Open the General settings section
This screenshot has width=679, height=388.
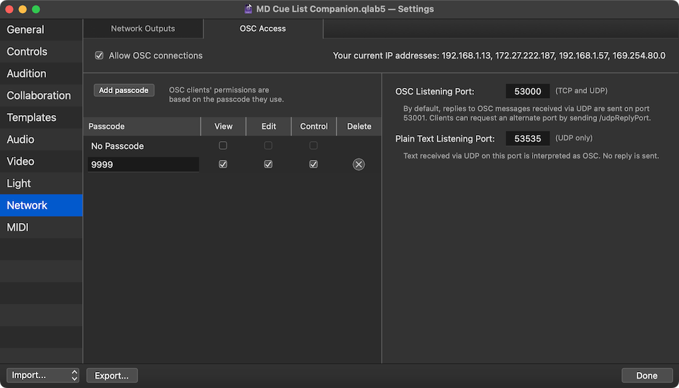click(x=25, y=29)
